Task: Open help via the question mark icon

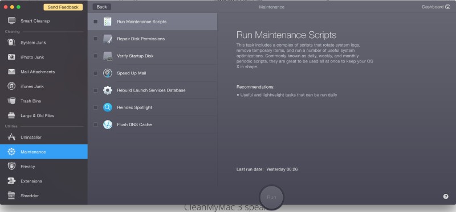Action: (446, 196)
